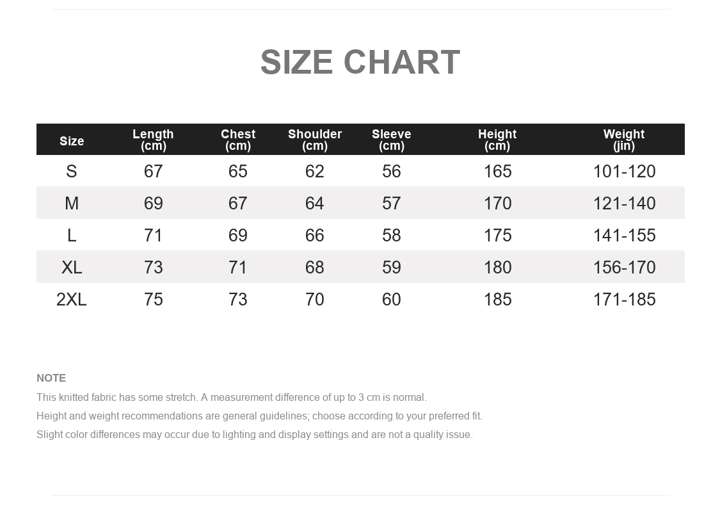This screenshot has width=720, height=520.
Task: Select the knitted fabric stretch note
Action: click(232, 397)
